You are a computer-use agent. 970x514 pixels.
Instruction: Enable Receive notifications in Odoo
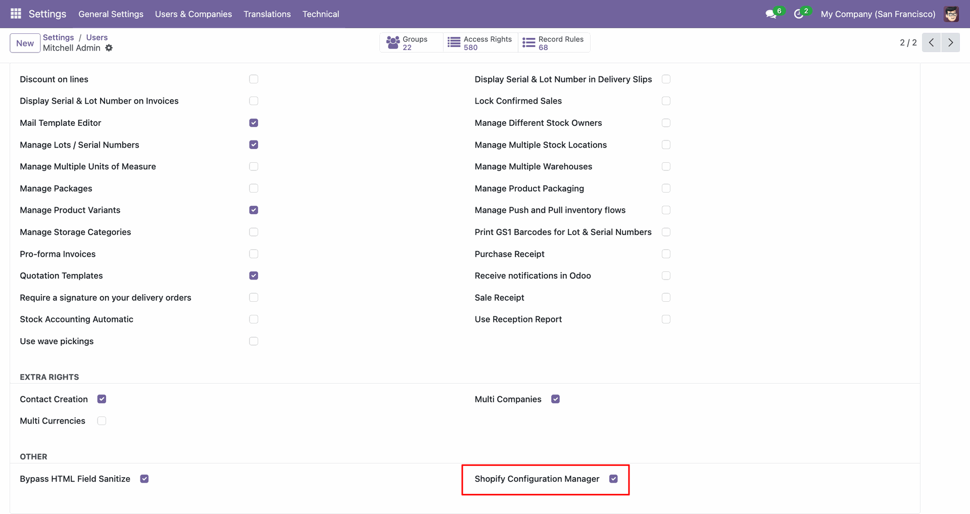(x=666, y=275)
